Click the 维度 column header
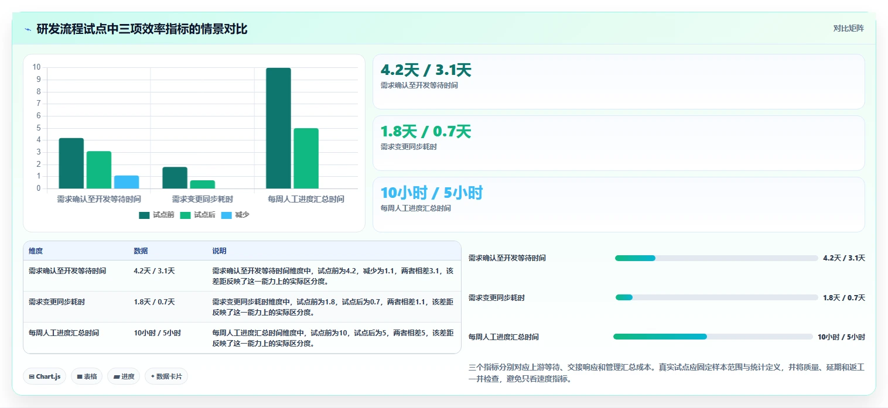 pos(36,251)
